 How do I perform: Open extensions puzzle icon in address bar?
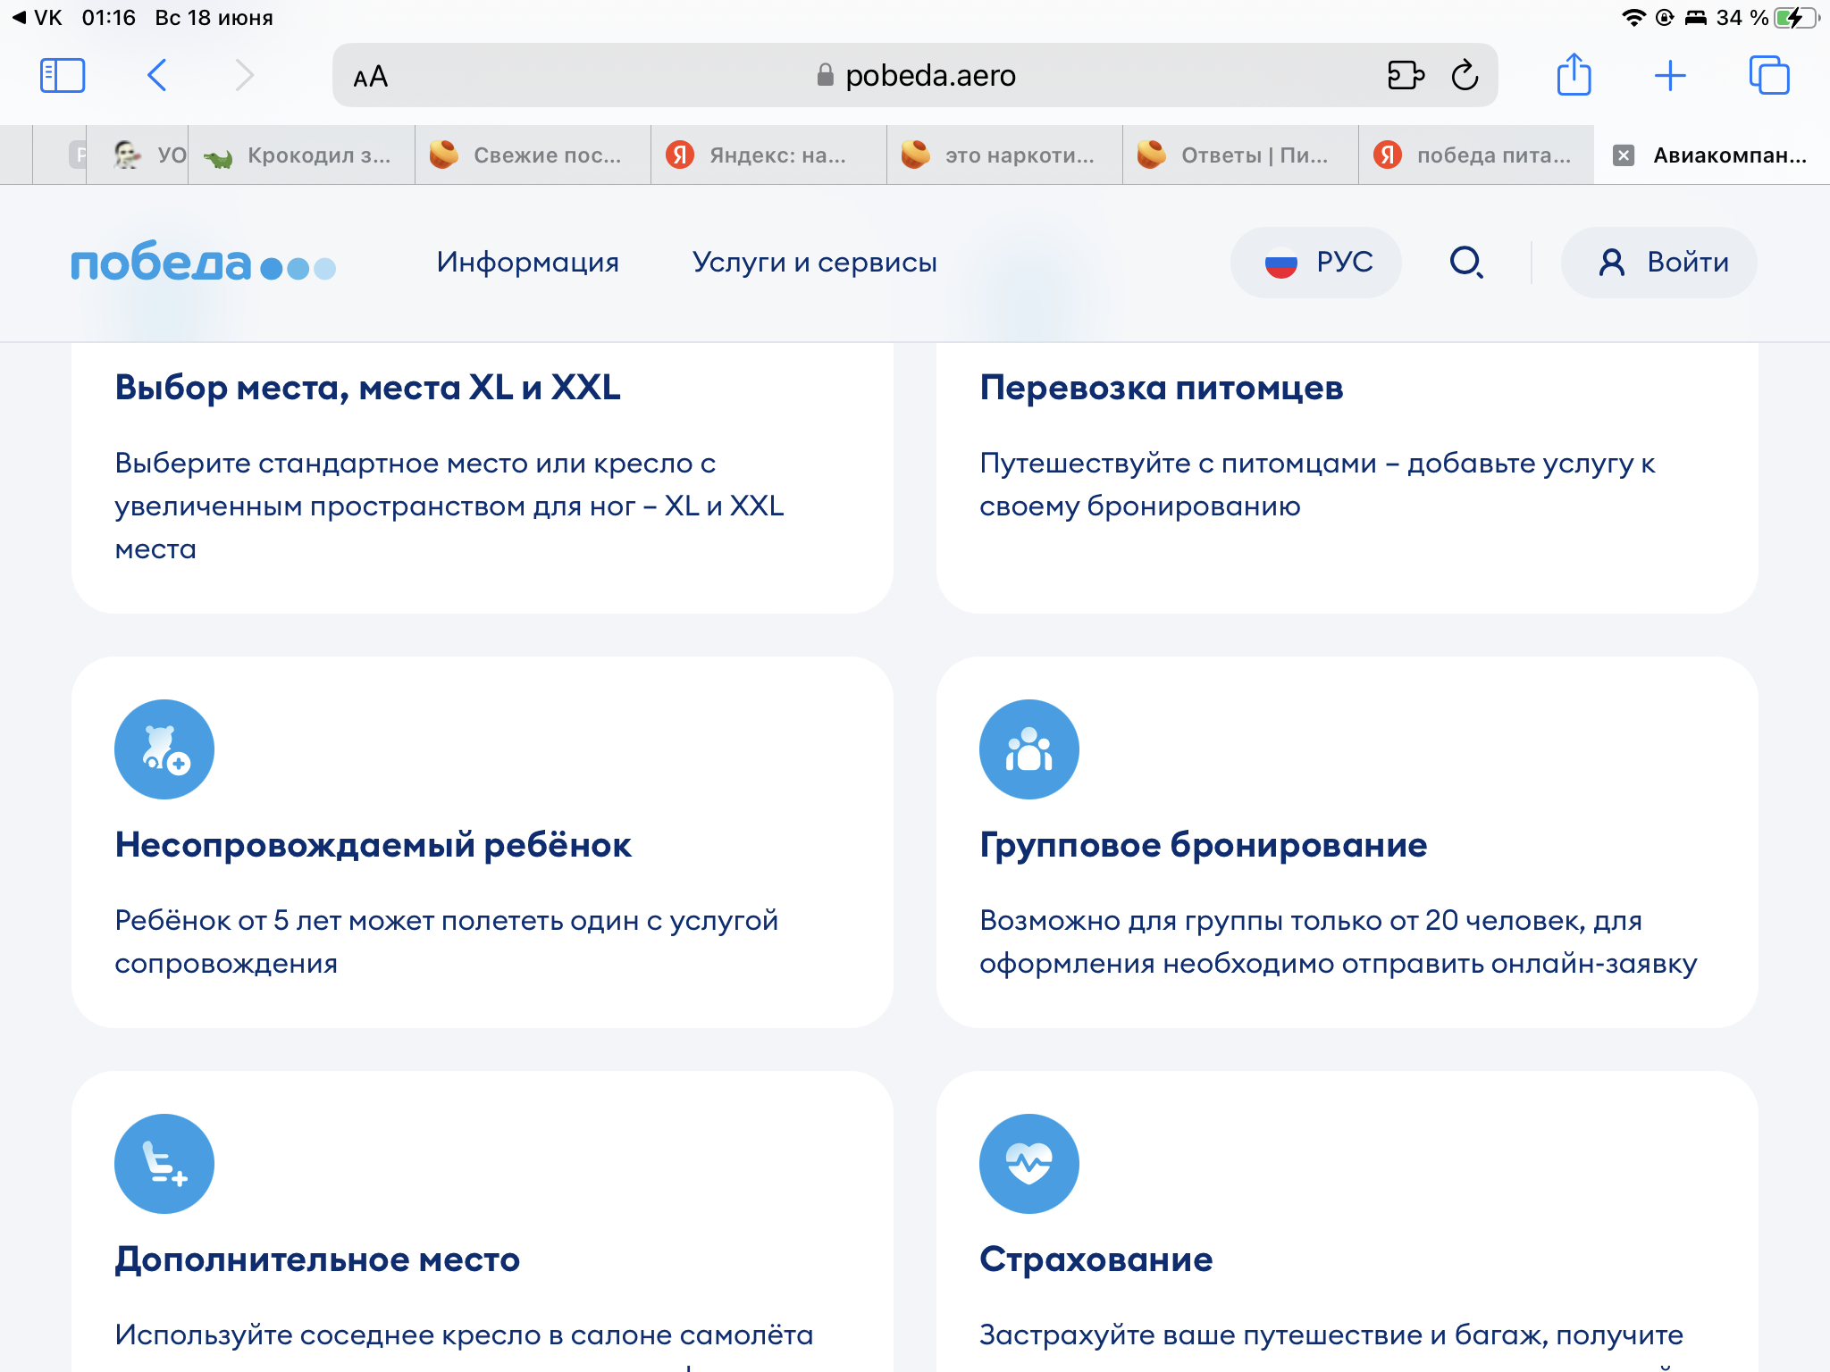coord(1405,76)
